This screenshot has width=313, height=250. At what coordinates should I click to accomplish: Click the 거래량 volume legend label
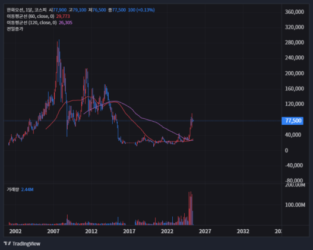pos(13,189)
